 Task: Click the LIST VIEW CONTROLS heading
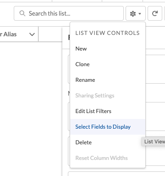click(108, 33)
